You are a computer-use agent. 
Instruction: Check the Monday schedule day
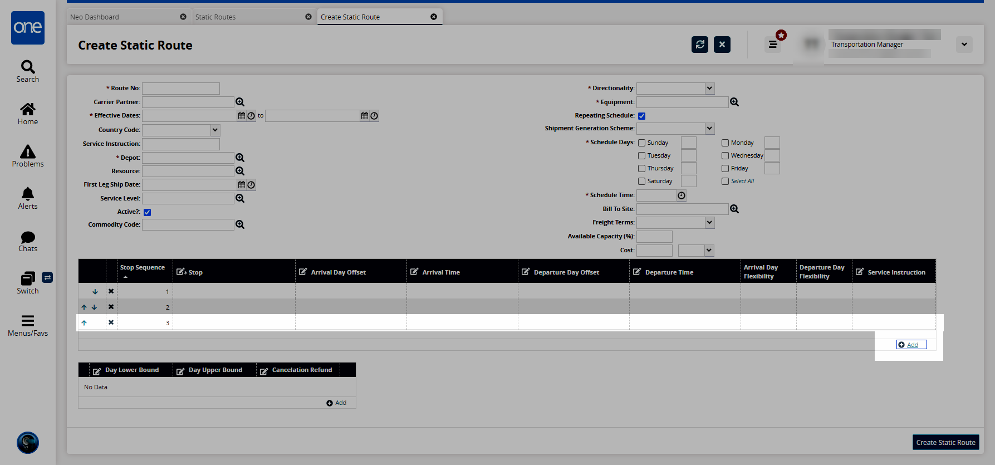725,143
